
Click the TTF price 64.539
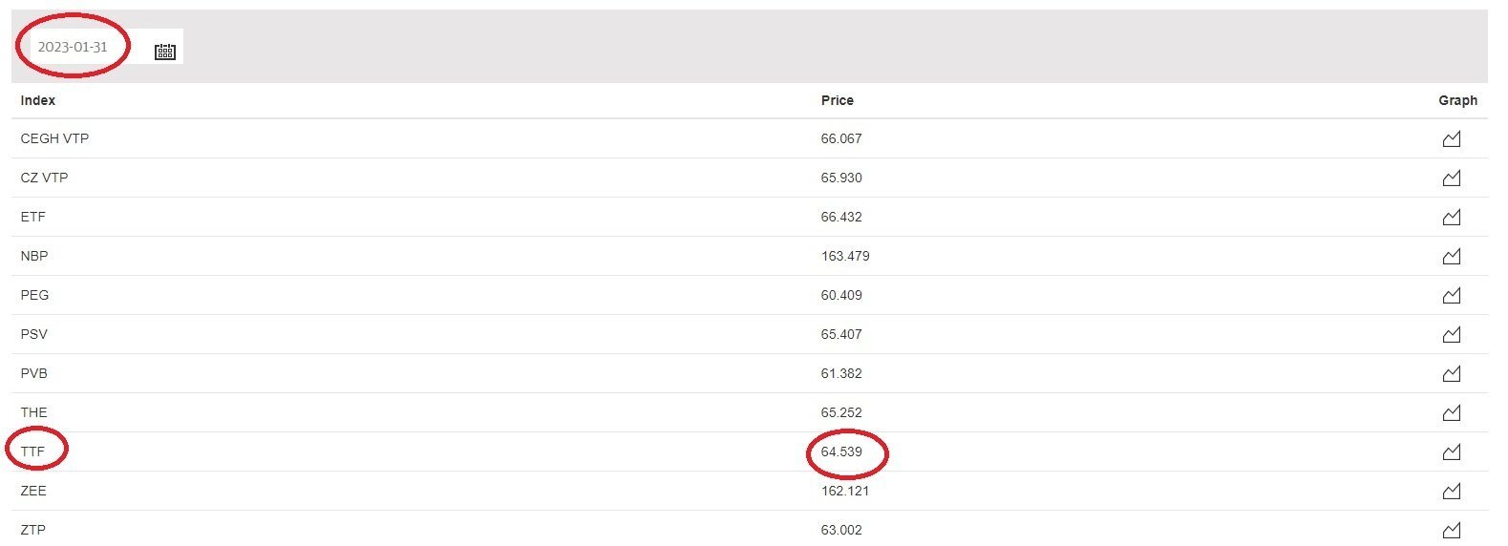[x=841, y=451]
